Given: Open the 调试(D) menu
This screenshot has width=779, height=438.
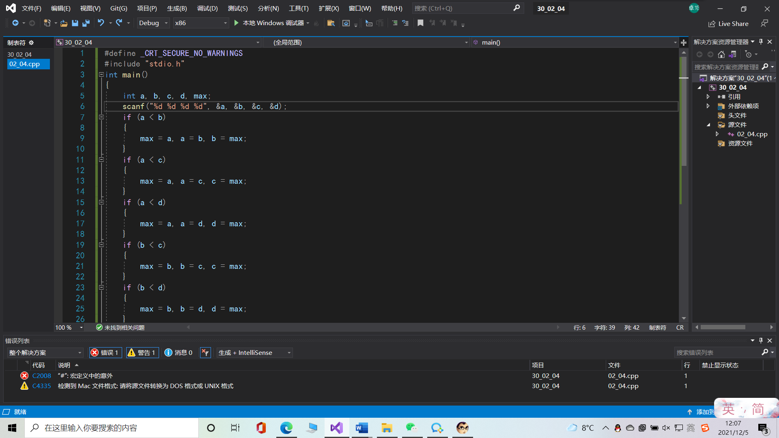Looking at the screenshot, I should click(x=207, y=8).
